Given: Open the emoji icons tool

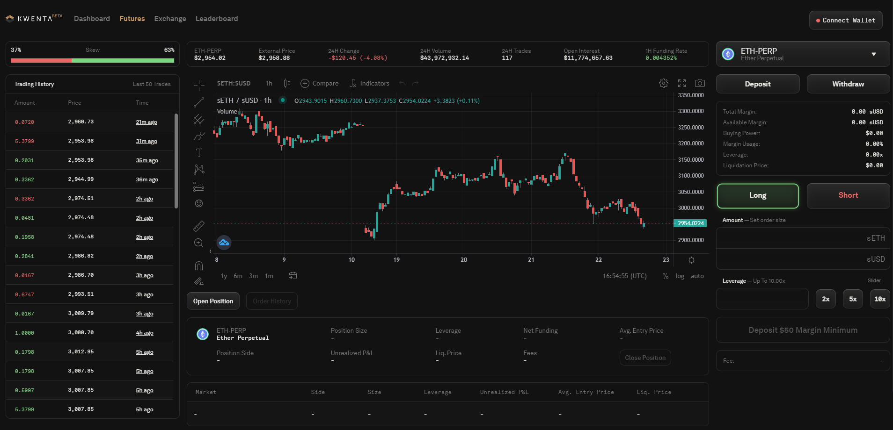Looking at the screenshot, I should click(x=199, y=203).
